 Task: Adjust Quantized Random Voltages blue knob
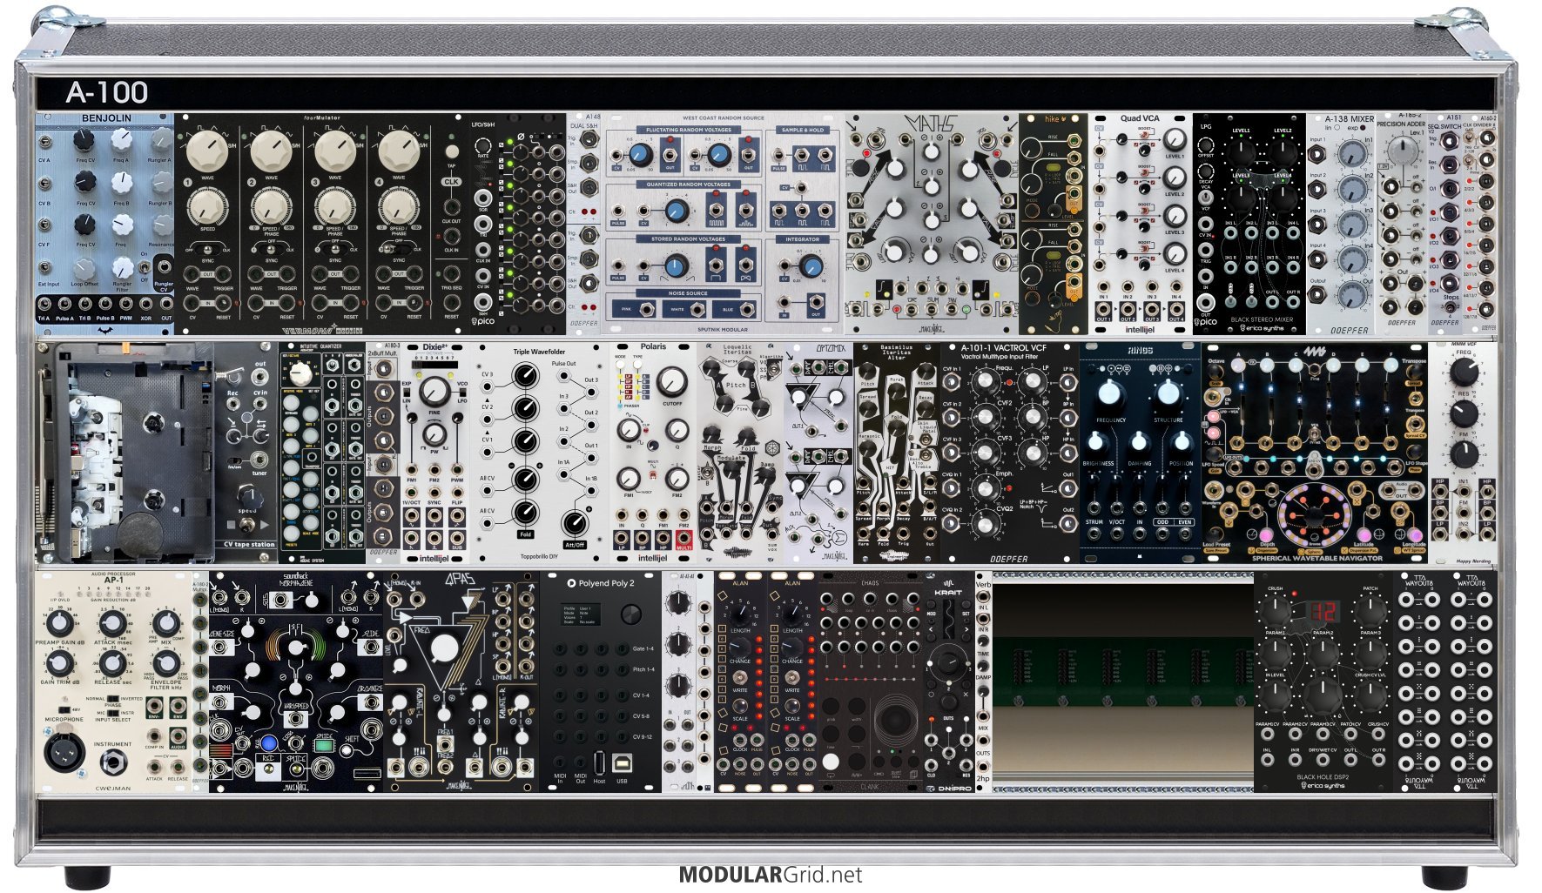676,211
